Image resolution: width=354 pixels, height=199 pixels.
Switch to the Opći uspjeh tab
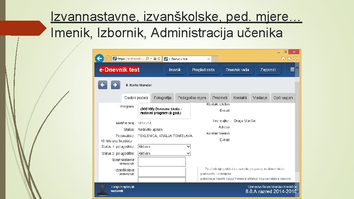point(283,98)
